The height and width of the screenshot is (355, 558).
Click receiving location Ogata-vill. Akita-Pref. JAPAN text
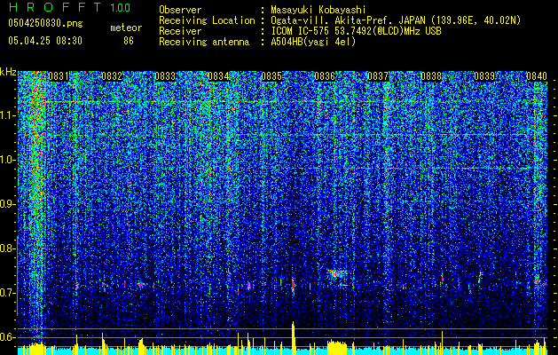[x=396, y=20]
